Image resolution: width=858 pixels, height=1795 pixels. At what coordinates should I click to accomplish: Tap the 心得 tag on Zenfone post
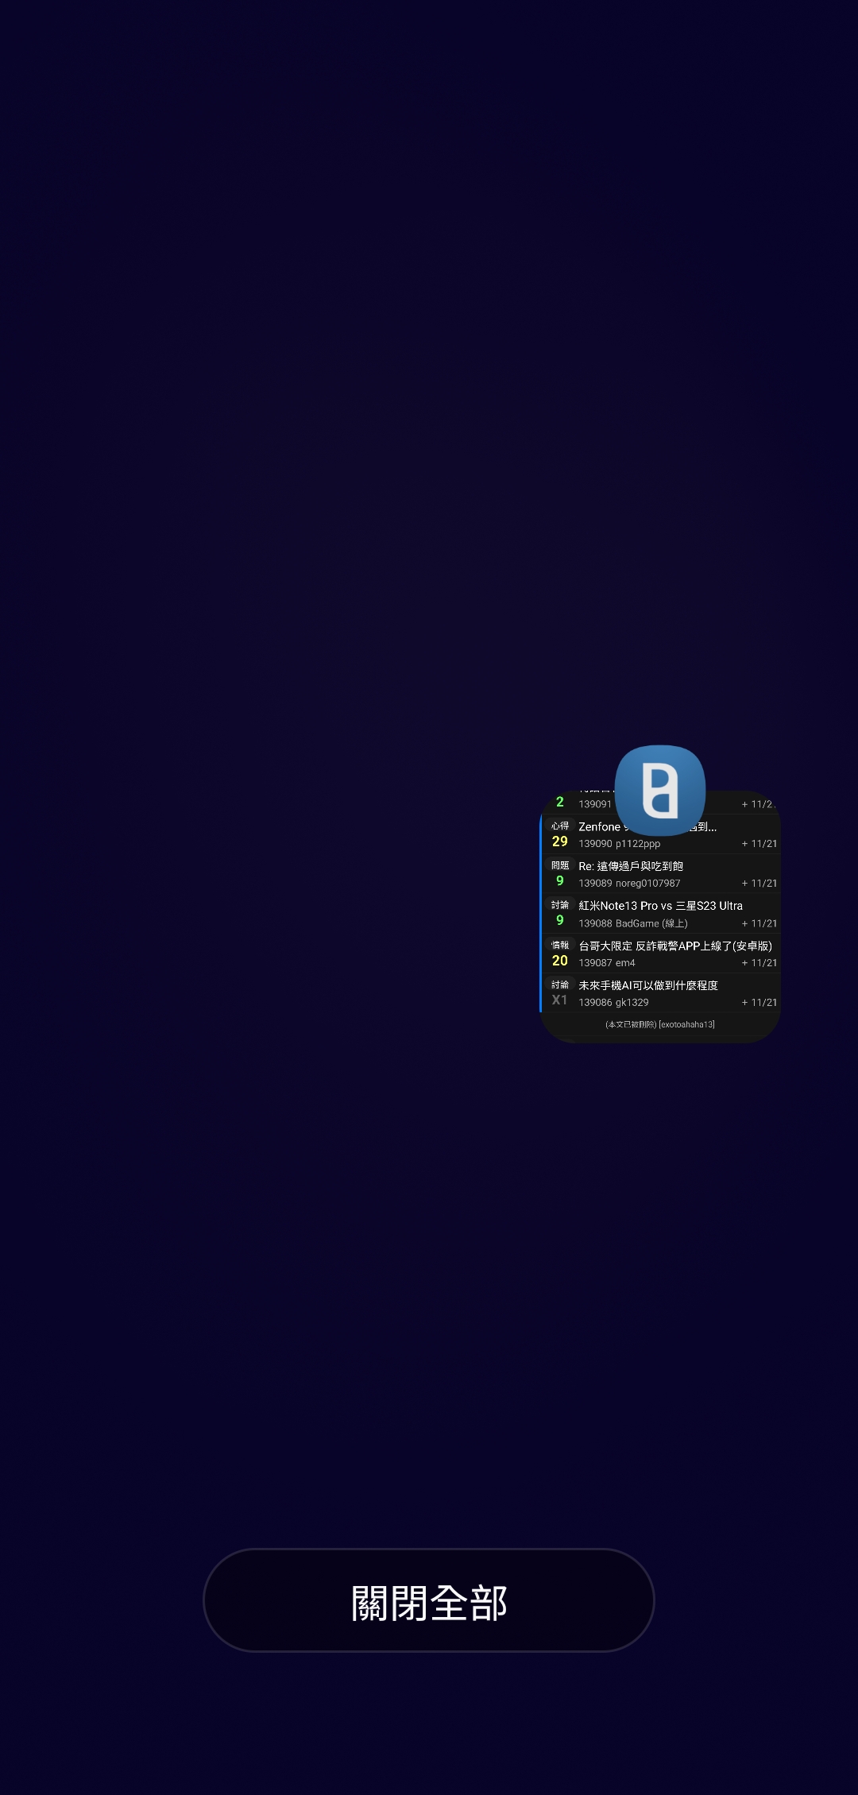[560, 826]
